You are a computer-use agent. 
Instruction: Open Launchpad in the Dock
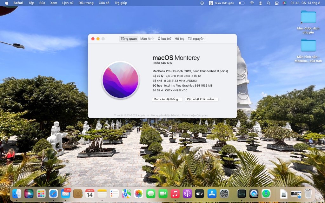(41, 194)
